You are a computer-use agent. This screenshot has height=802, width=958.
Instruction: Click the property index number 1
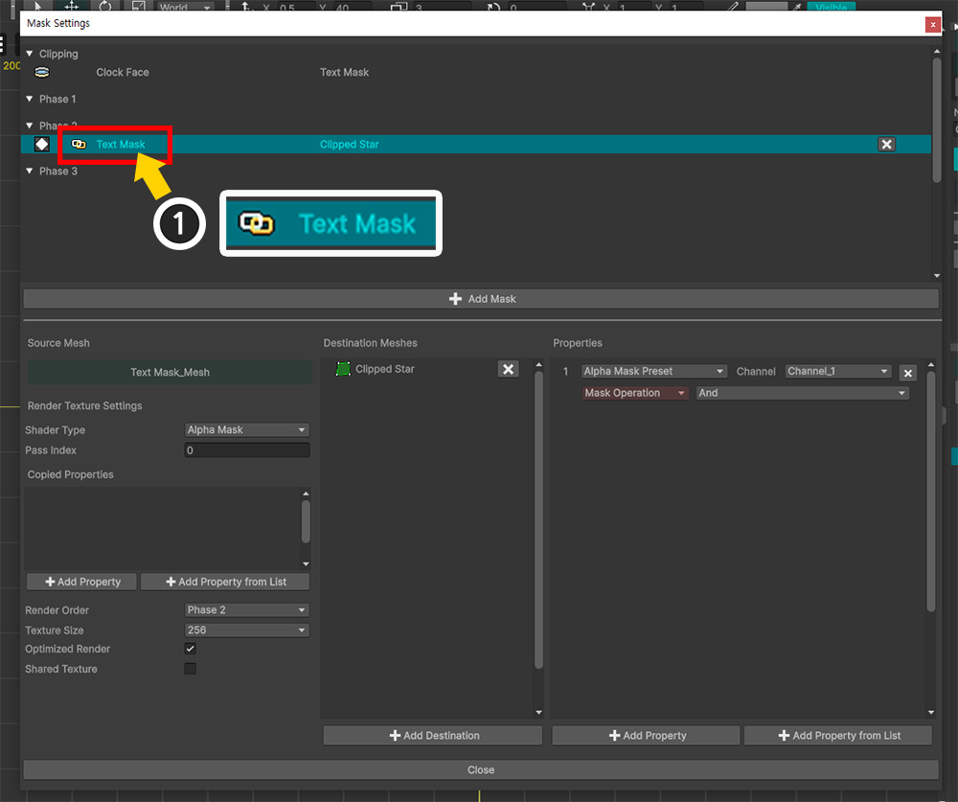tap(565, 371)
